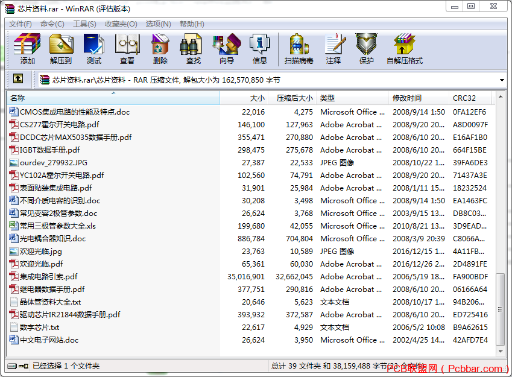This screenshot has width=512, height=377.
Task: Sort by the Modified (修改时间) column header
Action: tap(419, 98)
